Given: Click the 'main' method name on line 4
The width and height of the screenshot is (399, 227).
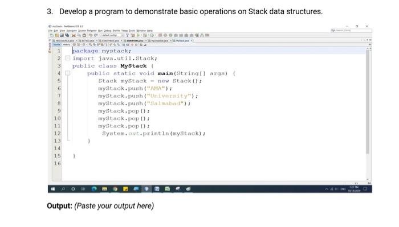Looking at the screenshot, I should 165,73.
